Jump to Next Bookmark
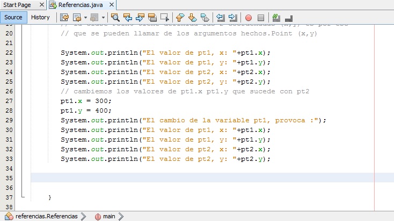This screenshot has height=221, width=394. (193, 17)
